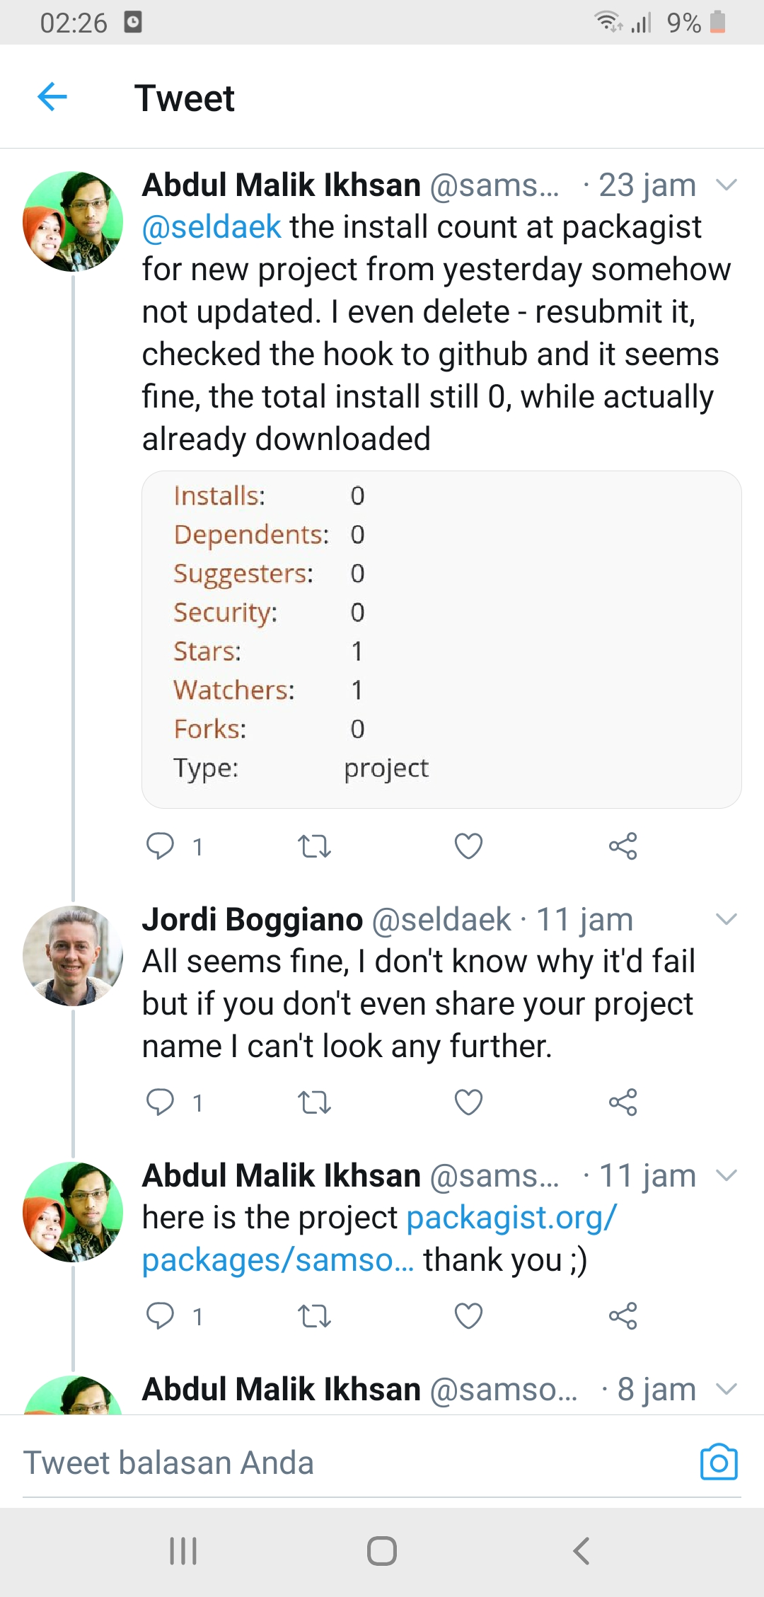Open the packagist.org/packages link
This screenshot has width=764, height=1597.
tap(380, 1238)
